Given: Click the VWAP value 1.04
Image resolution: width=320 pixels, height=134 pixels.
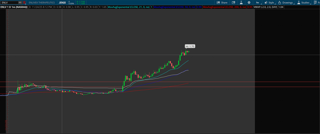Looking at the screenshot, I should point(281,7).
